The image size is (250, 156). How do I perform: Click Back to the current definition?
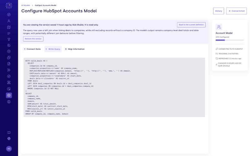191,25
